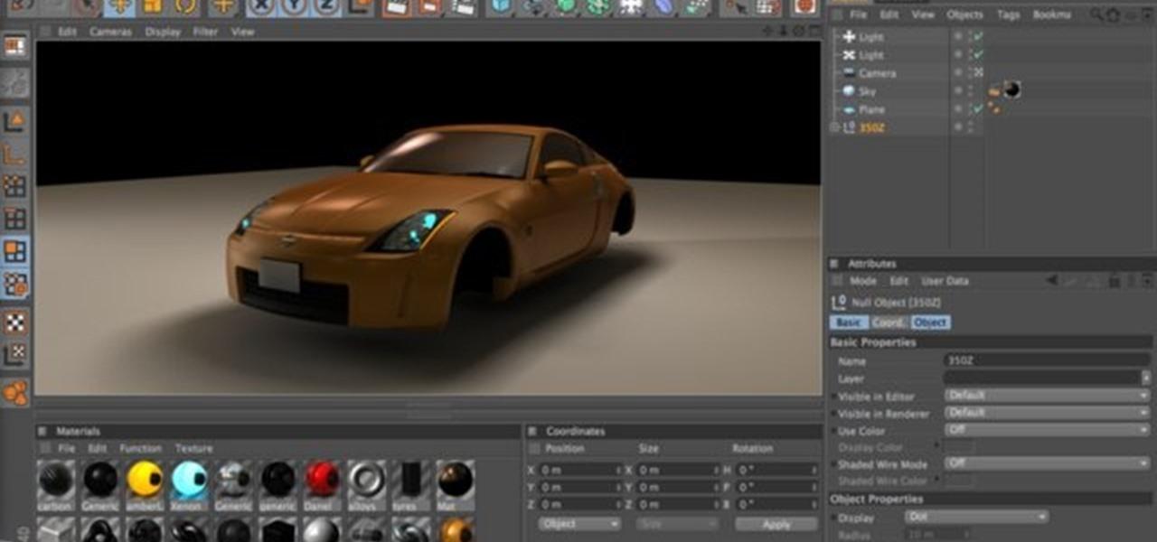Toggle the X axis lock
The image size is (1157, 542).
click(x=261, y=7)
